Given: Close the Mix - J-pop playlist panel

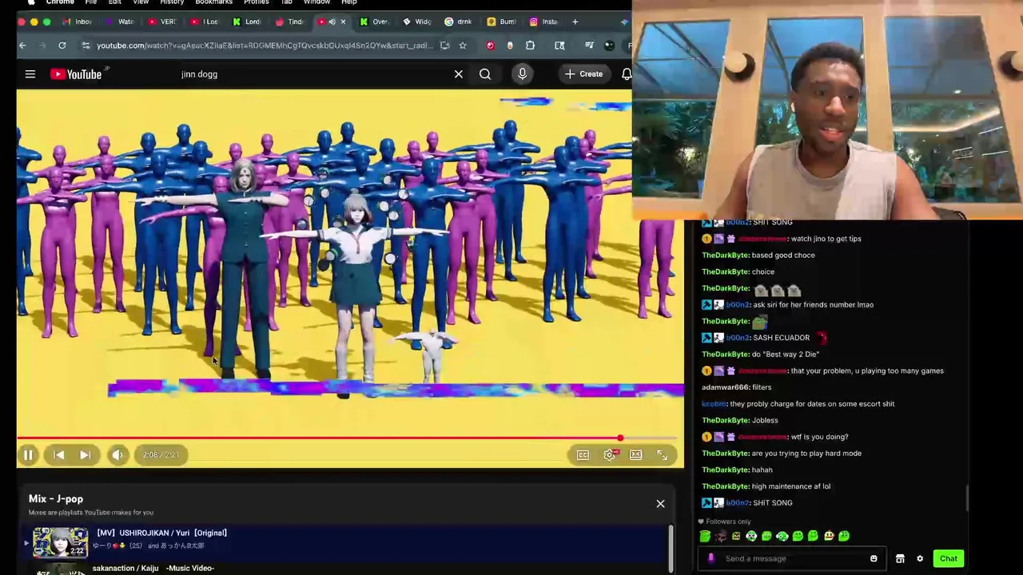Looking at the screenshot, I should point(660,504).
